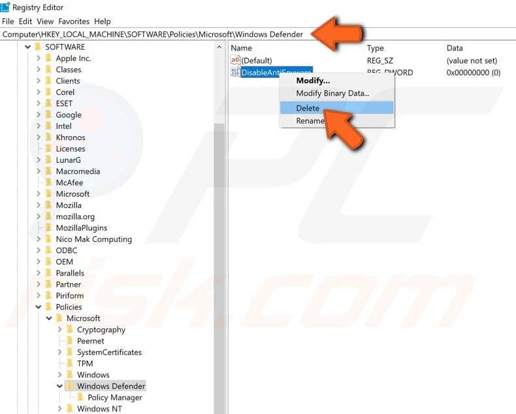The height and width of the screenshot is (414, 516).
Task: Click the TPM folder icon
Action: pos(70,363)
